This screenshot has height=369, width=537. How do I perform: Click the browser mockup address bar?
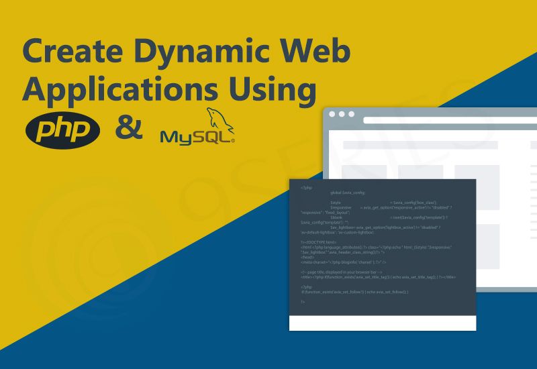450,120
